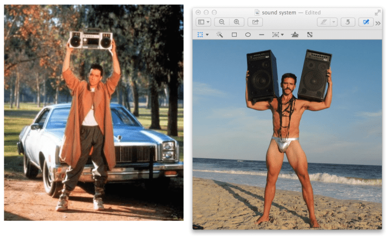Expand the selection tool dropdown arrow
Image resolution: width=390 pixels, height=237 pixels.
(207, 35)
